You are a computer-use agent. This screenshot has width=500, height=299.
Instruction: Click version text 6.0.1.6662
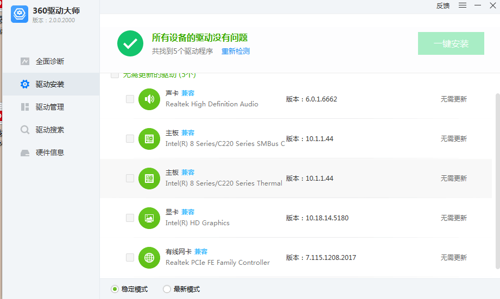tap(321, 99)
